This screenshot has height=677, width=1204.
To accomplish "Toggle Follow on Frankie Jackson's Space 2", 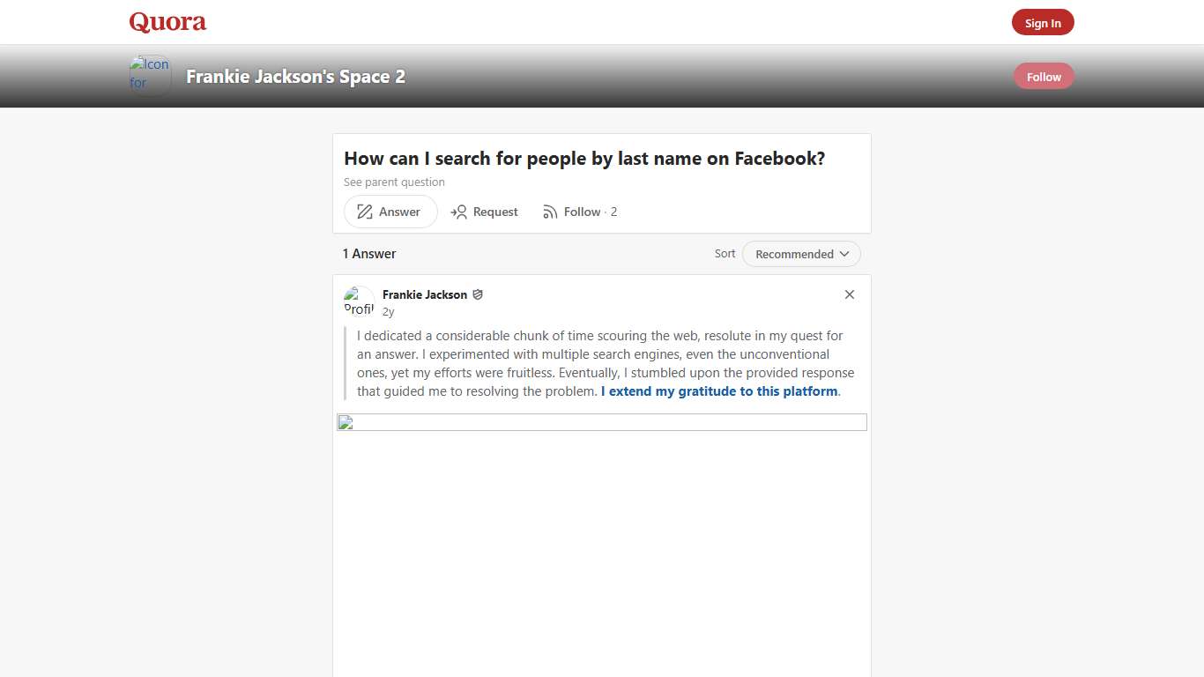I will [1043, 76].
